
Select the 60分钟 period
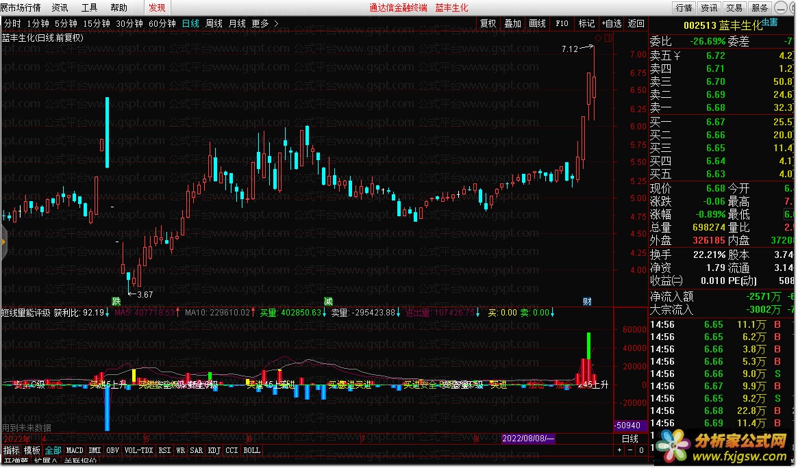162,23
